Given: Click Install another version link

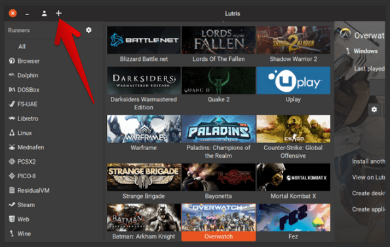Looking at the screenshot, I should (368, 161).
